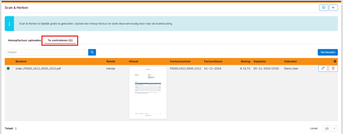343x134 pixels.
Task: Sort by Geplaatst column header
Action: (x=260, y=61)
